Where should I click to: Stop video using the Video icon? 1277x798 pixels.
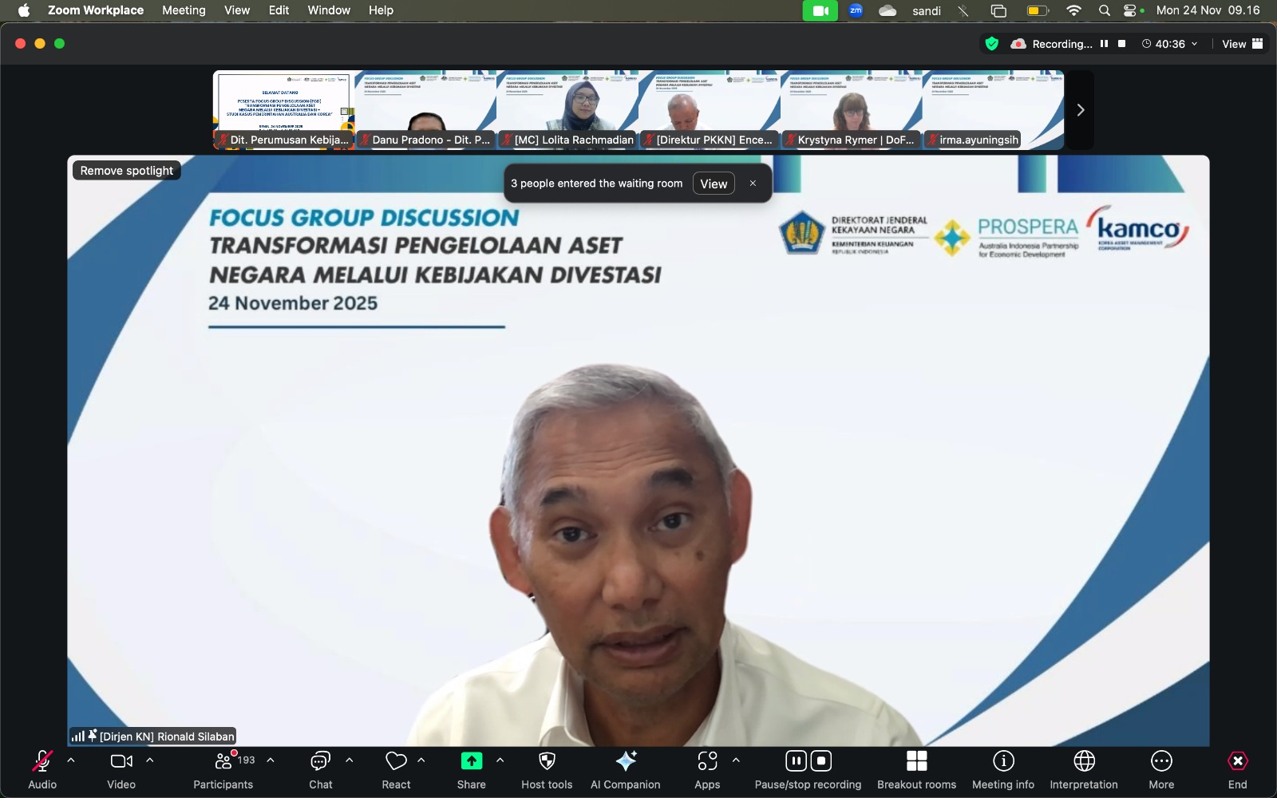click(x=121, y=760)
